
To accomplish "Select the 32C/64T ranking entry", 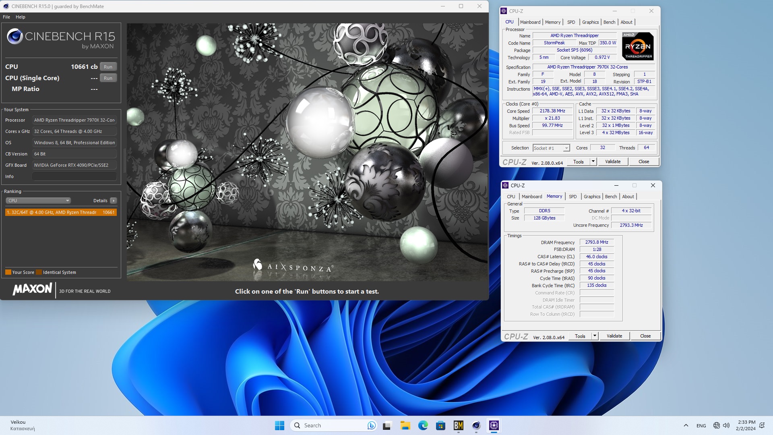I will coord(61,212).
